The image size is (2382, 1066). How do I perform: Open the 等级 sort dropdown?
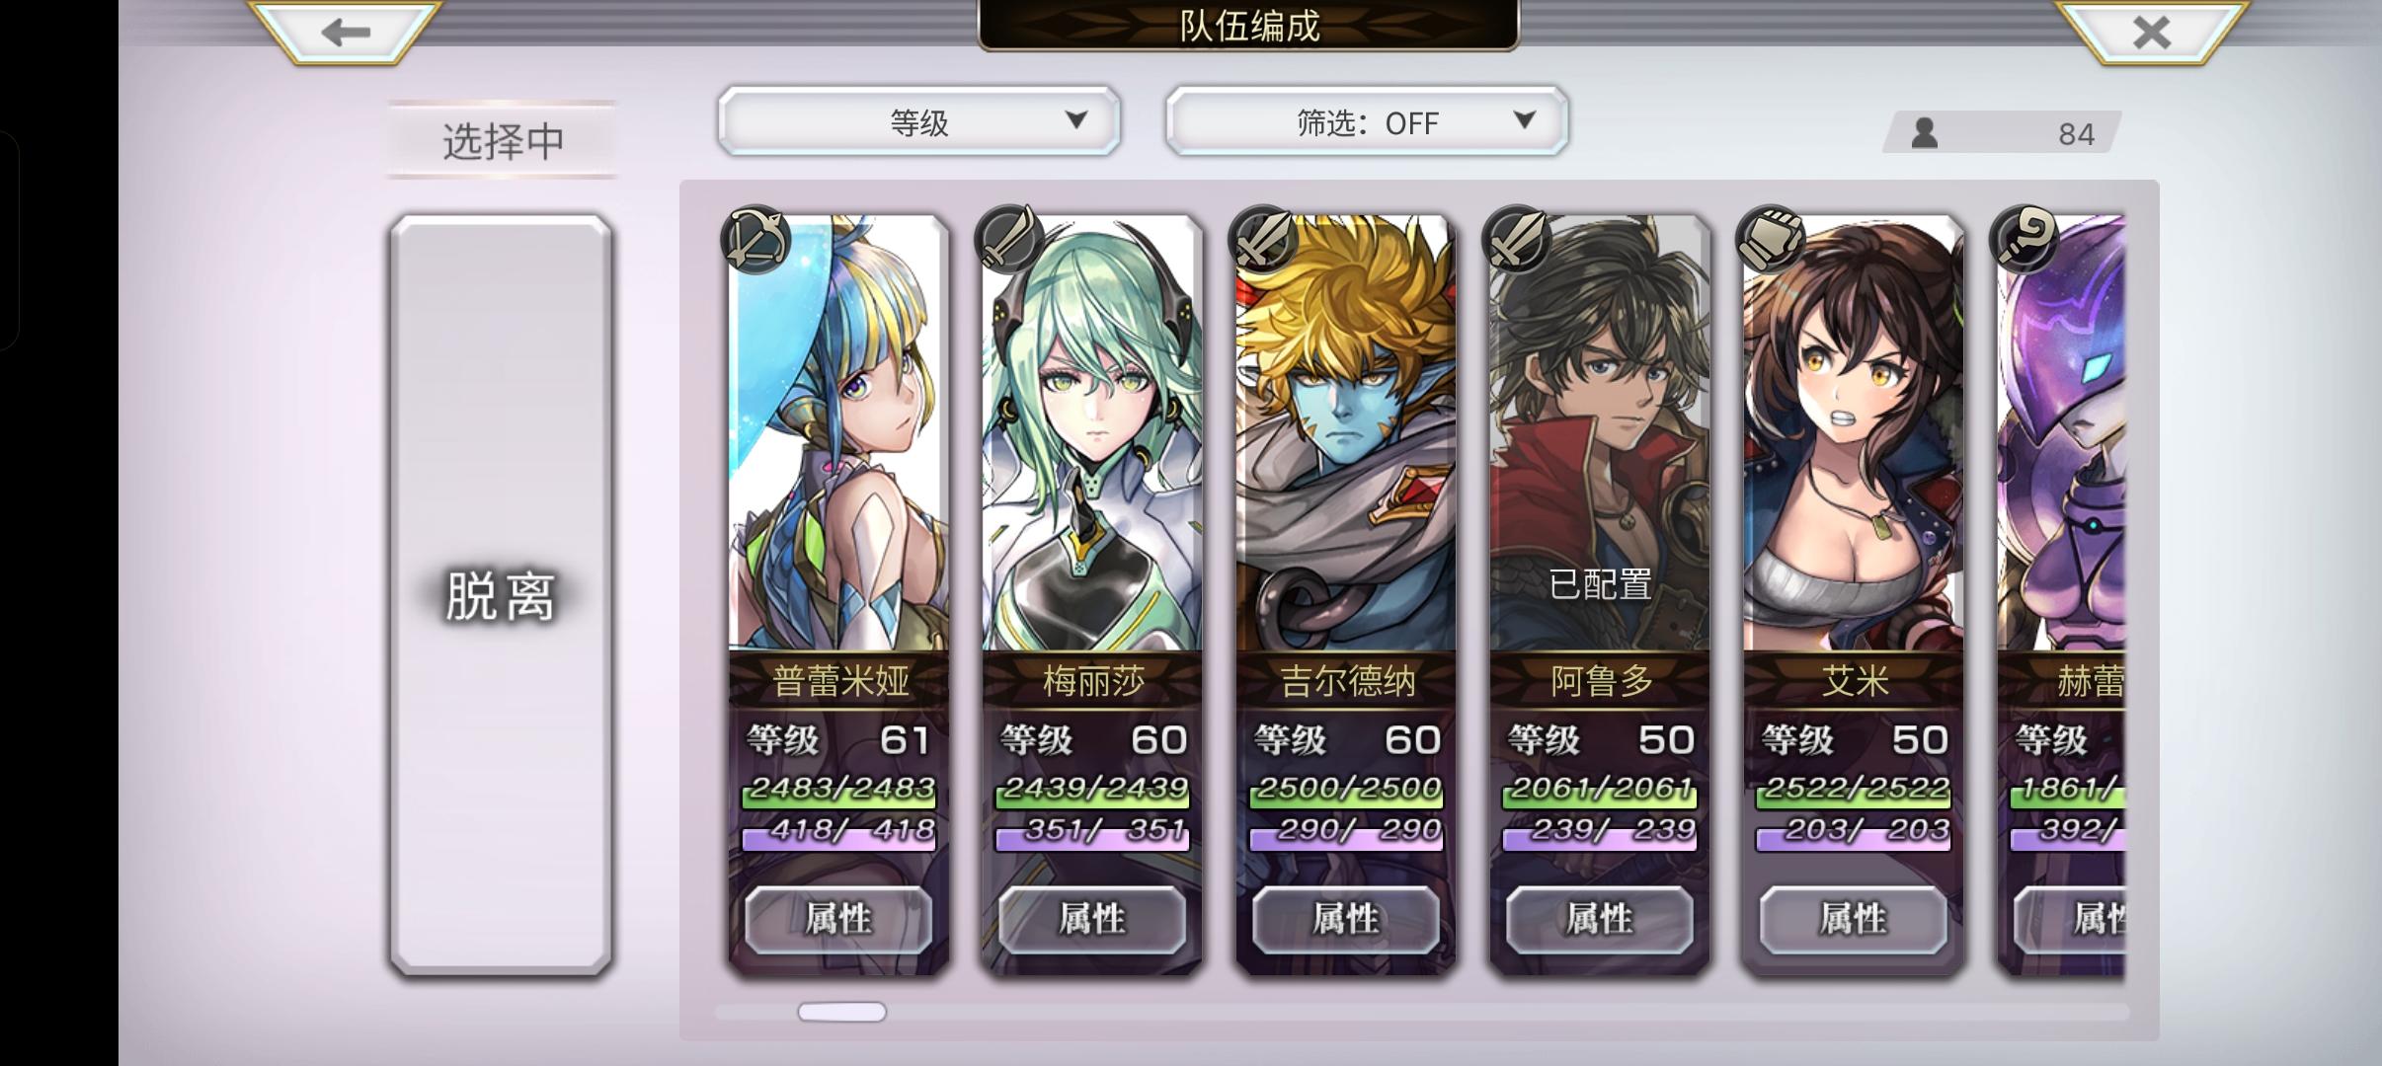[918, 121]
